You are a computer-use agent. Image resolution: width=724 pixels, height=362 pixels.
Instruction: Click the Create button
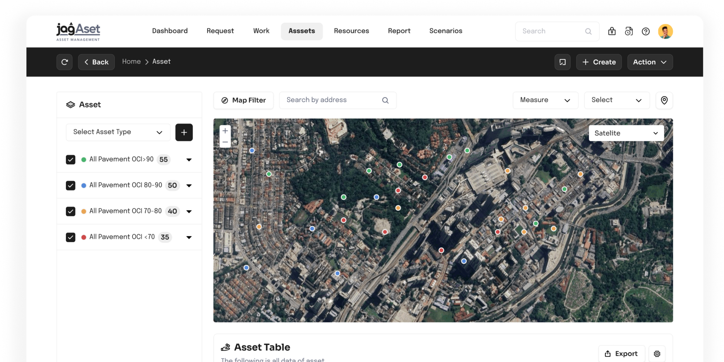point(599,62)
